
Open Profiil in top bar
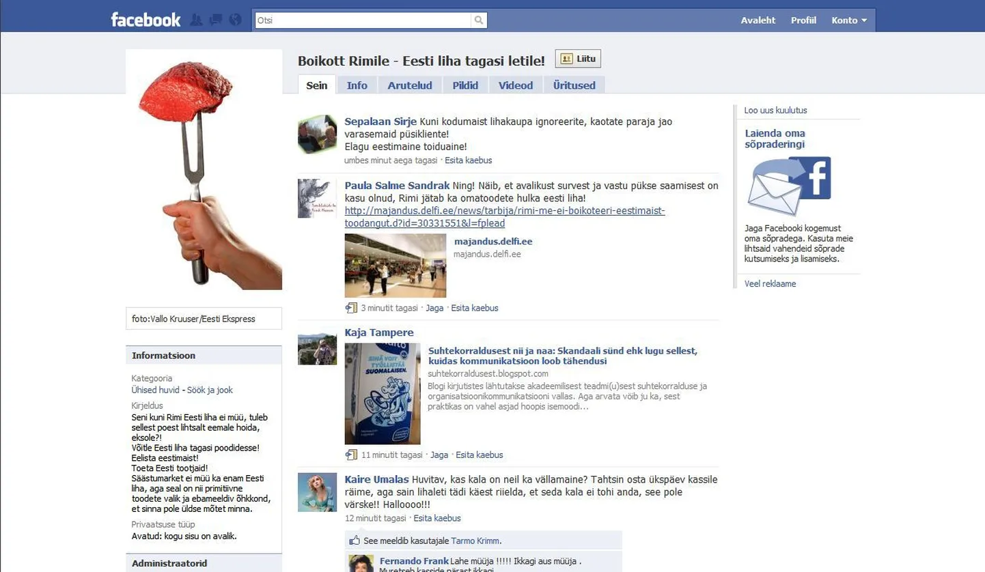(803, 20)
